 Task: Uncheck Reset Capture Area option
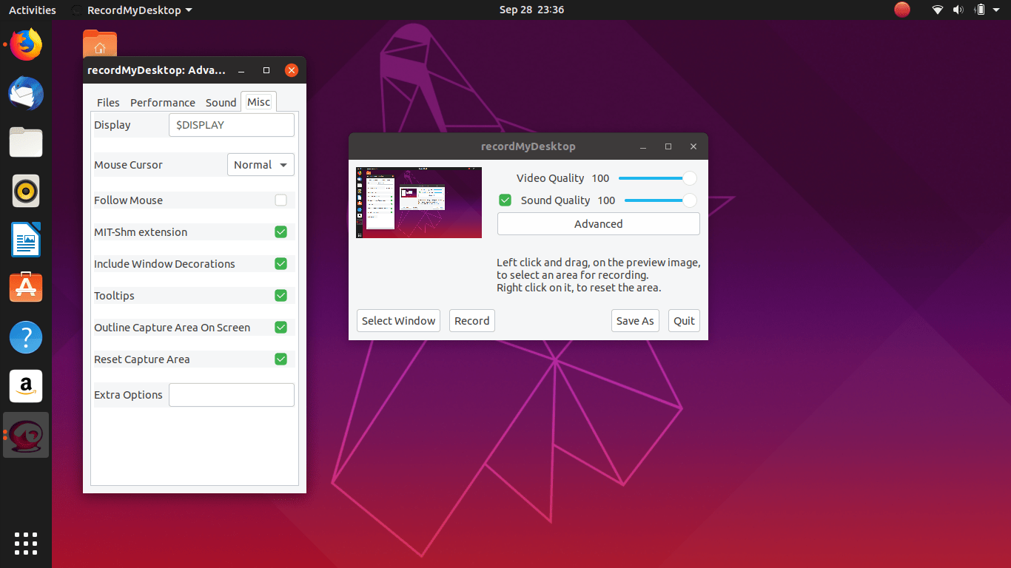281,359
